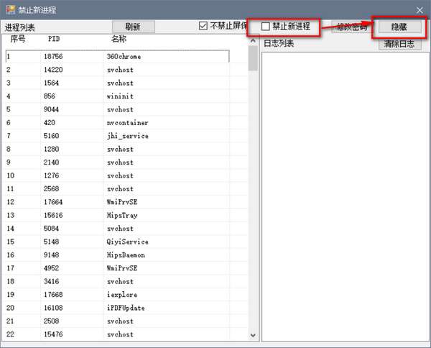Click the 名称 column header
431x348 pixels.
coord(119,39)
